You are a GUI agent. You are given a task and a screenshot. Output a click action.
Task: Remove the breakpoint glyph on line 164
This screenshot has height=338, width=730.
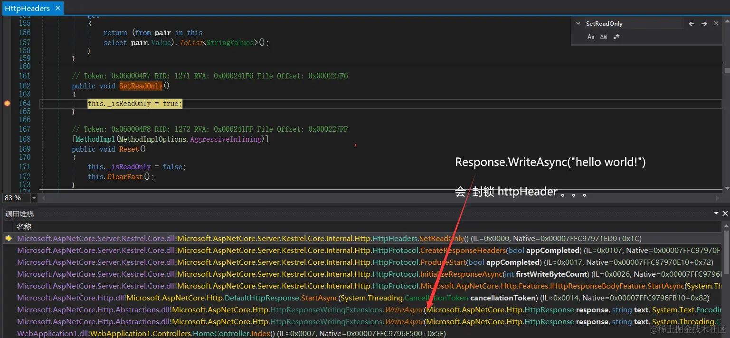[7, 103]
